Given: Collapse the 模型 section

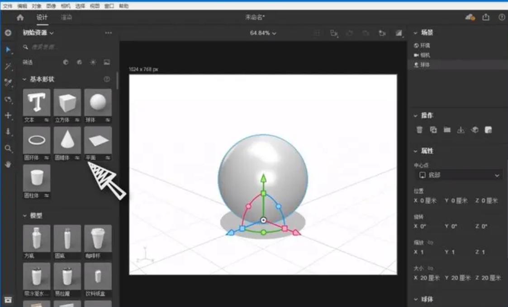Looking at the screenshot, I should tap(24, 215).
